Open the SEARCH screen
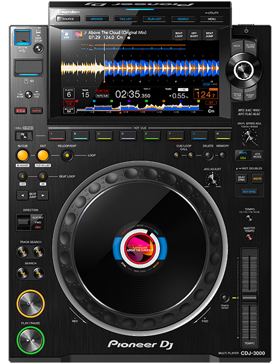 183,19
